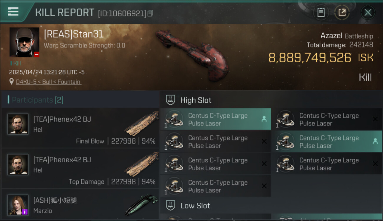Click the person icon on first laser
The height and width of the screenshot is (221, 383).
pyautogui.click(x=264, y=119)
